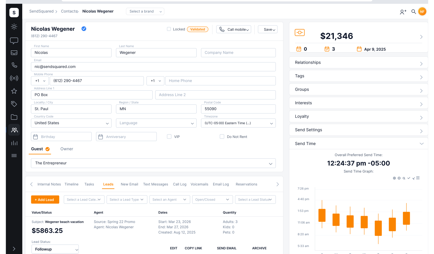Click the Company Name input field

coord(238,53)
